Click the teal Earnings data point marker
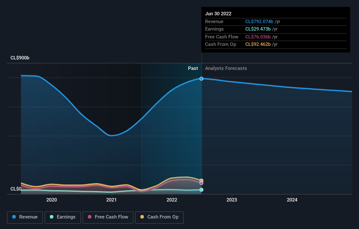The image size is (359, 229). point(201,190)
